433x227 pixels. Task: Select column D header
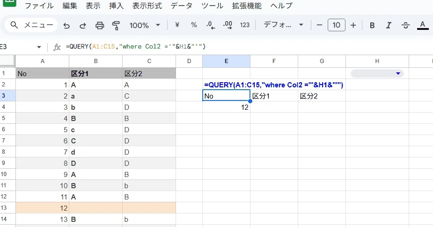point(189,61)
